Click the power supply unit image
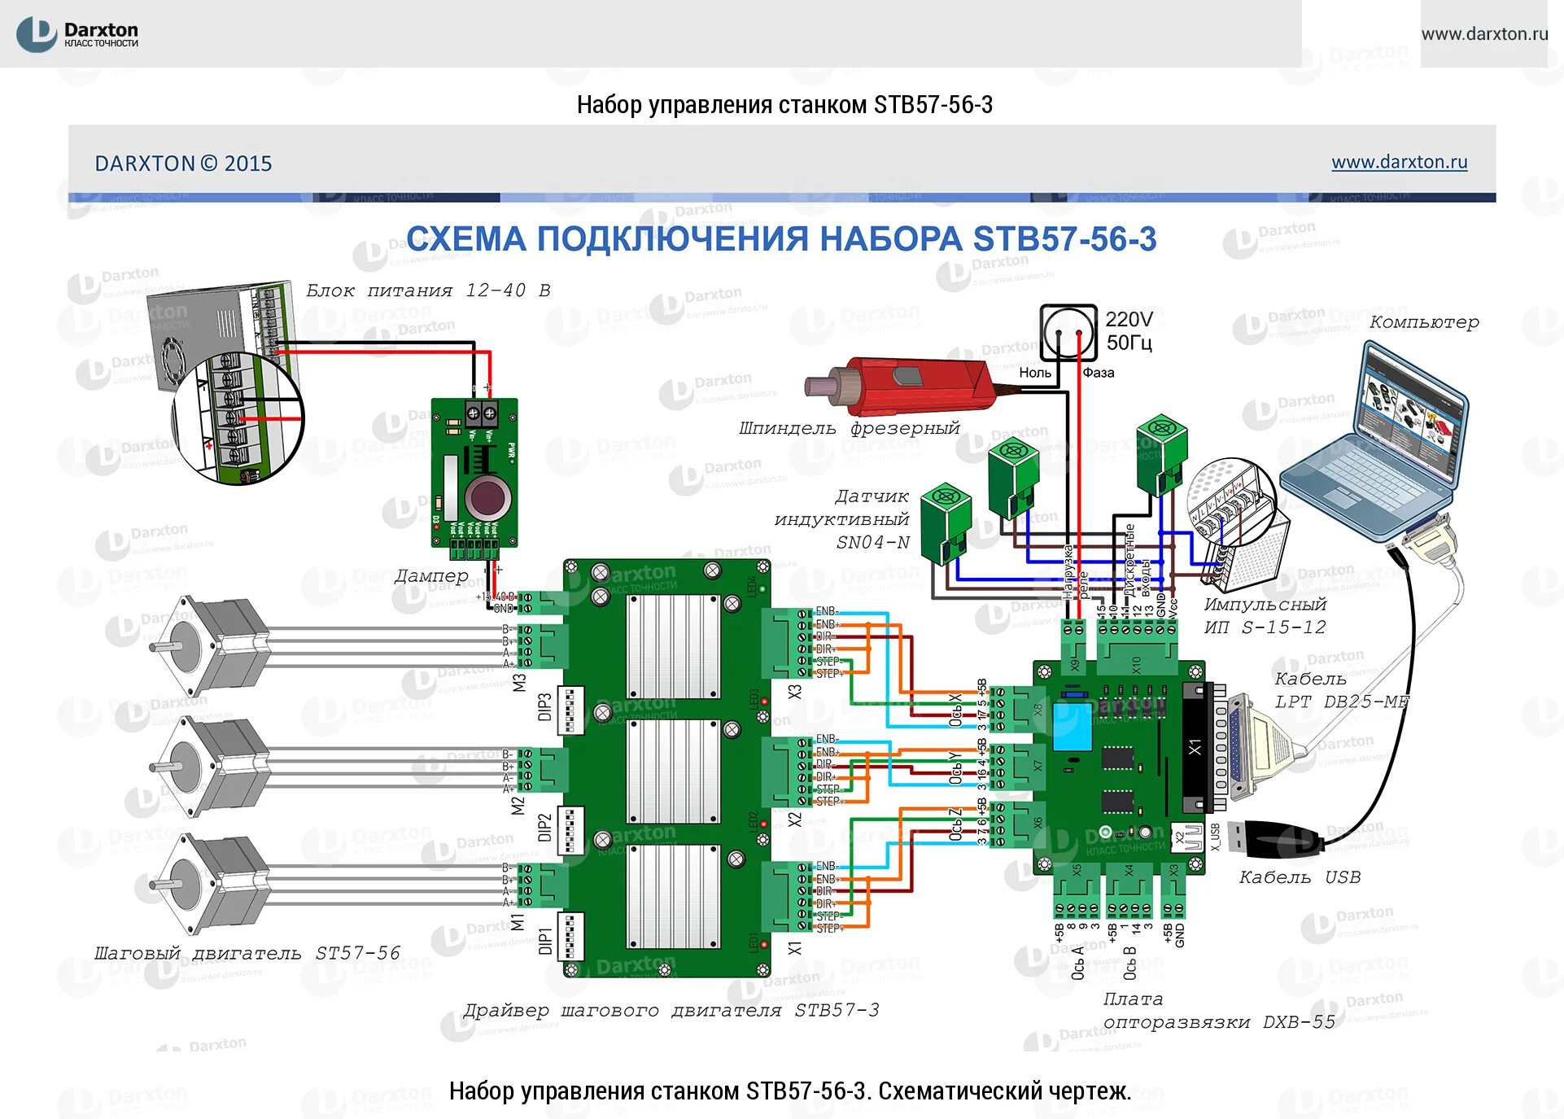 (x=220, y=334)
